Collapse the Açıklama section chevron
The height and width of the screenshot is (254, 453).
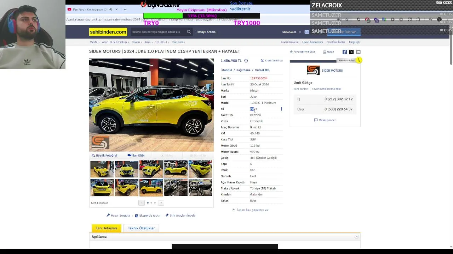[x=357, y=237]
